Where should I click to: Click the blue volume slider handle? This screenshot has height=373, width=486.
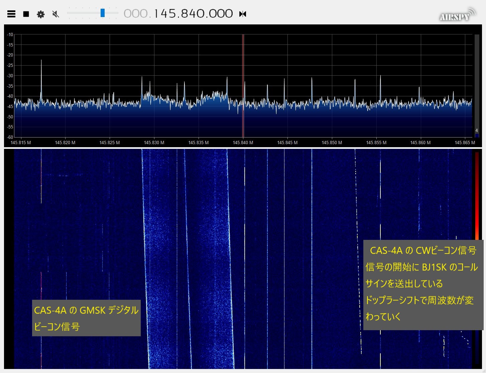tap(102, 13)
